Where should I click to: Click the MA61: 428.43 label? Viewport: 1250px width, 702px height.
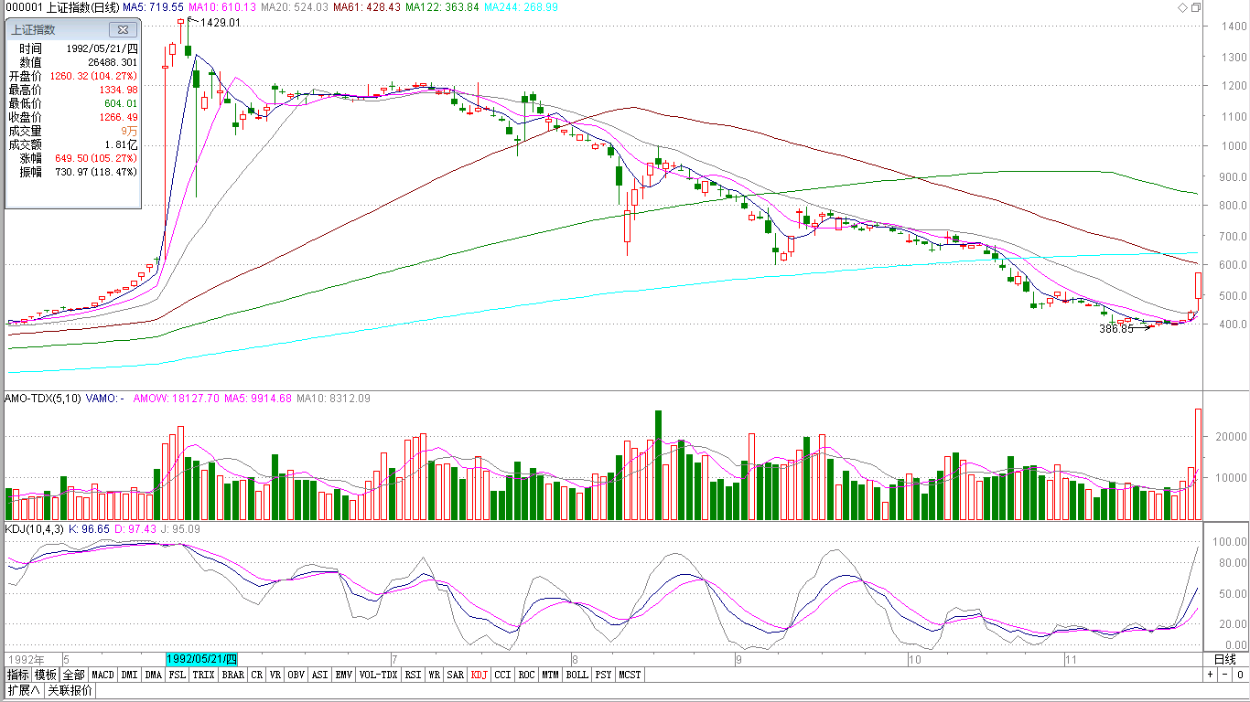click(366, 7)
